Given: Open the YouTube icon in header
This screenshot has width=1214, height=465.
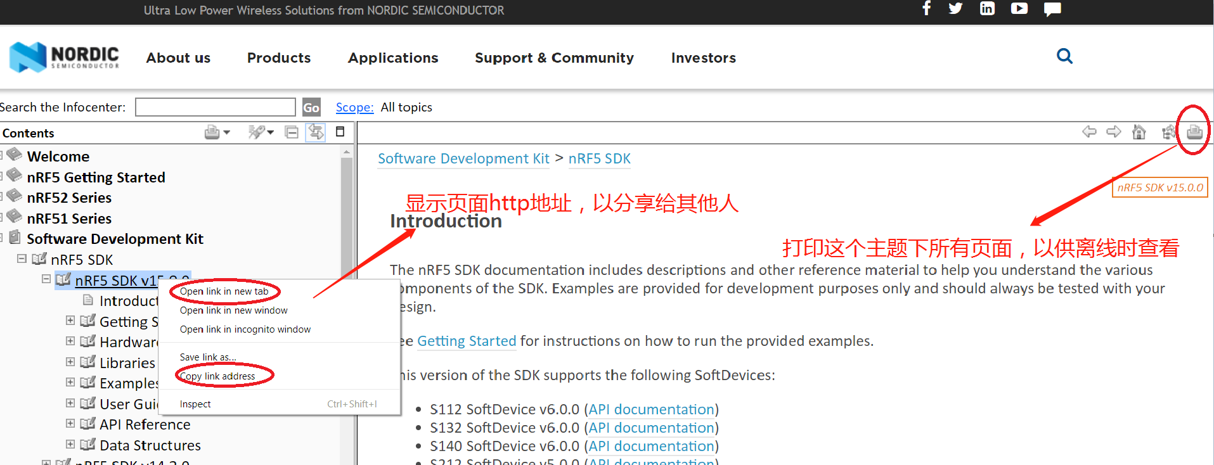Looking at the screenshot, I should (1019, 8).
